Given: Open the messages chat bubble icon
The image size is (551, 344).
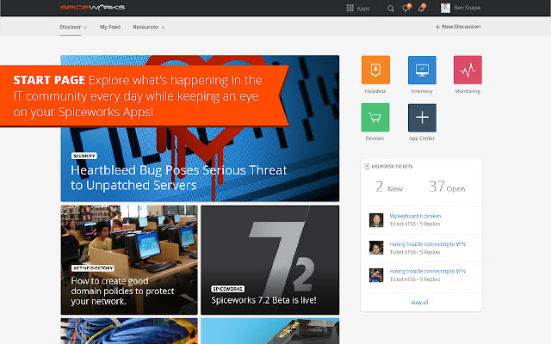Looking at the screenshot, I should pos(406,8).
